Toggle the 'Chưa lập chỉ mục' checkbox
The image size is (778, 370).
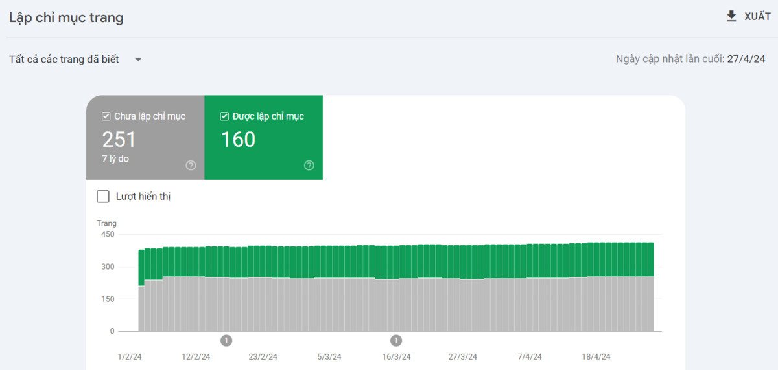coord(106,116)
